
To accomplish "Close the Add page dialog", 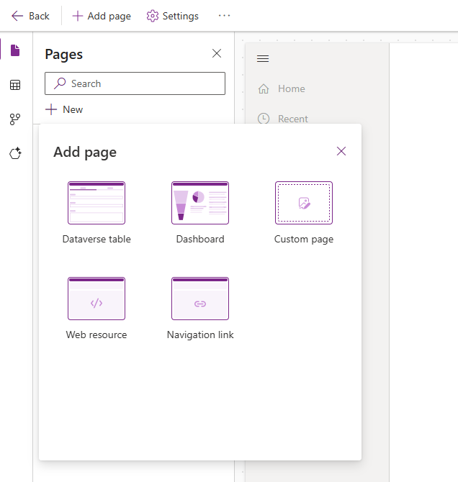I will point(341,151).
